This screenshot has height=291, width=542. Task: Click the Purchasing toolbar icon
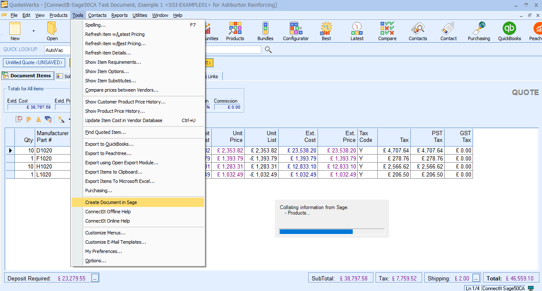[478, 31]
